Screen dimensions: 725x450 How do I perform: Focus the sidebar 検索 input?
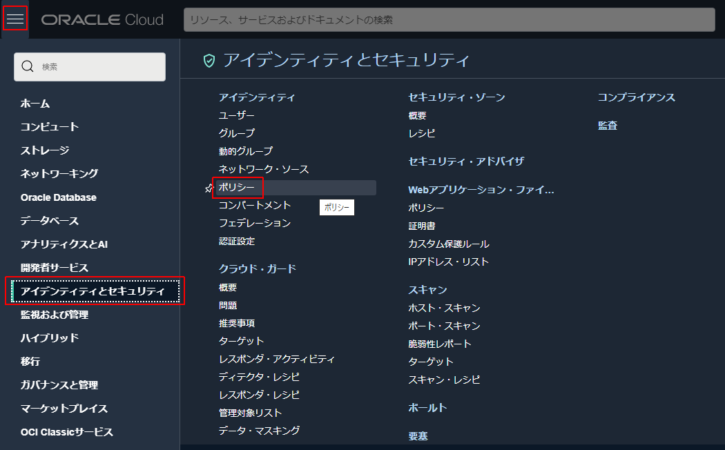[90, 66]
